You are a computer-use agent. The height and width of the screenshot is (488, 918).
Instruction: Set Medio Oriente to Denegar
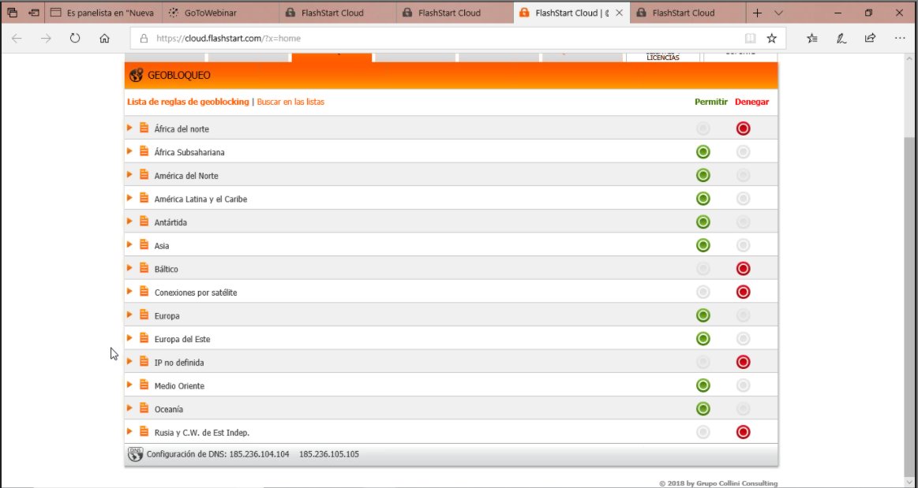pos(743,386)
